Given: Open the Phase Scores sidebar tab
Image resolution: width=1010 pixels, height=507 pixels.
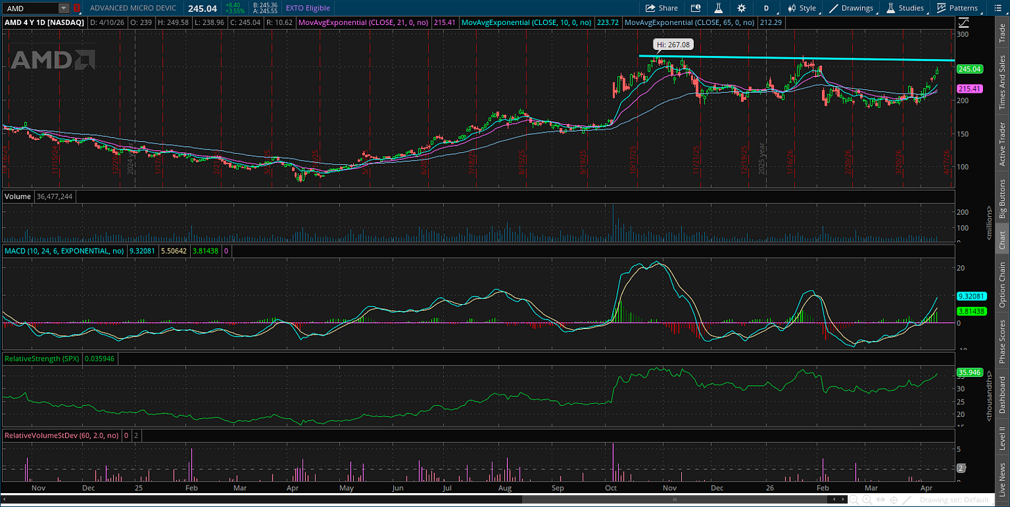Looking at the screenshot, I should tap(1002, 341).
